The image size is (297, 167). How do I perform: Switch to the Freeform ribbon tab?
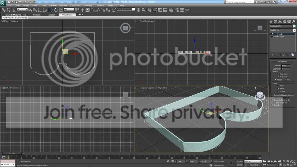click(x=37, y=15)
